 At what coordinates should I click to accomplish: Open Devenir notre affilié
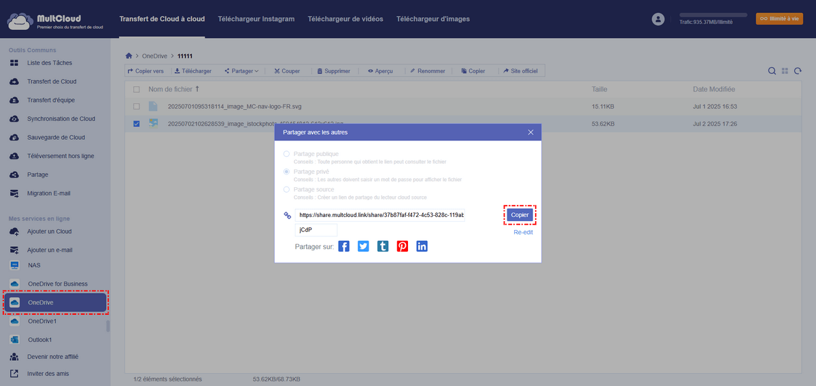pos(52,356)
